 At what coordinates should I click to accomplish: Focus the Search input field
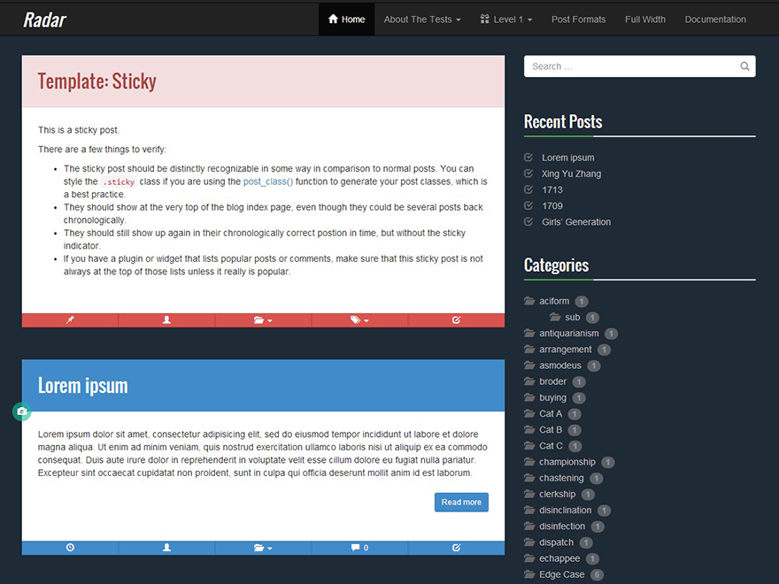pos(630,66)
